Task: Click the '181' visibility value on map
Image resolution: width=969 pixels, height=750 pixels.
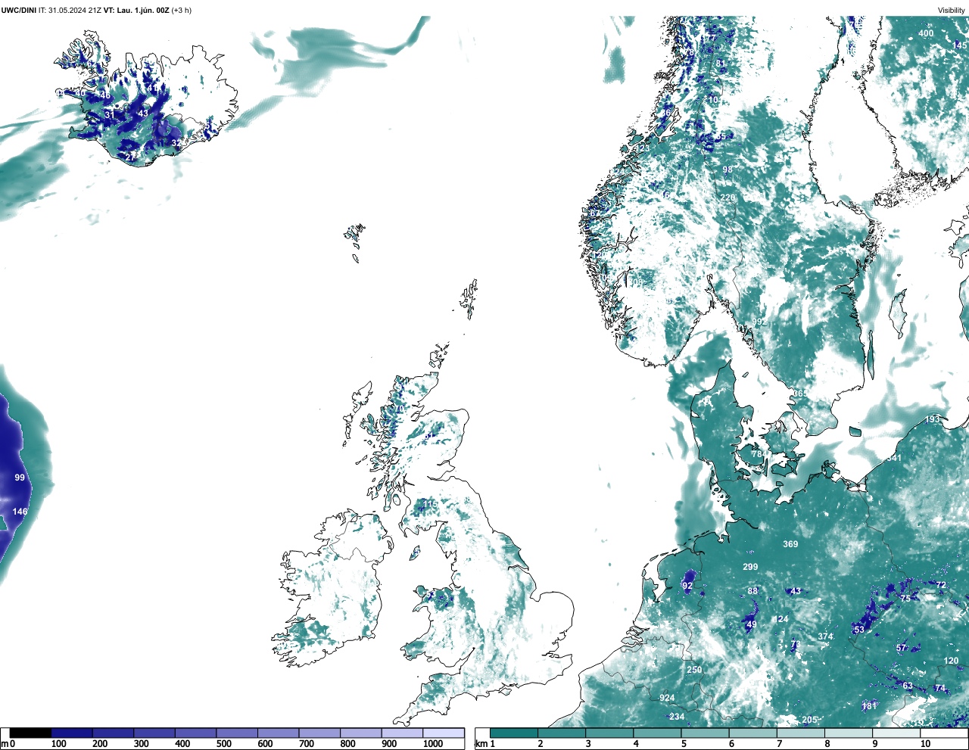Action: pos(869,706)
